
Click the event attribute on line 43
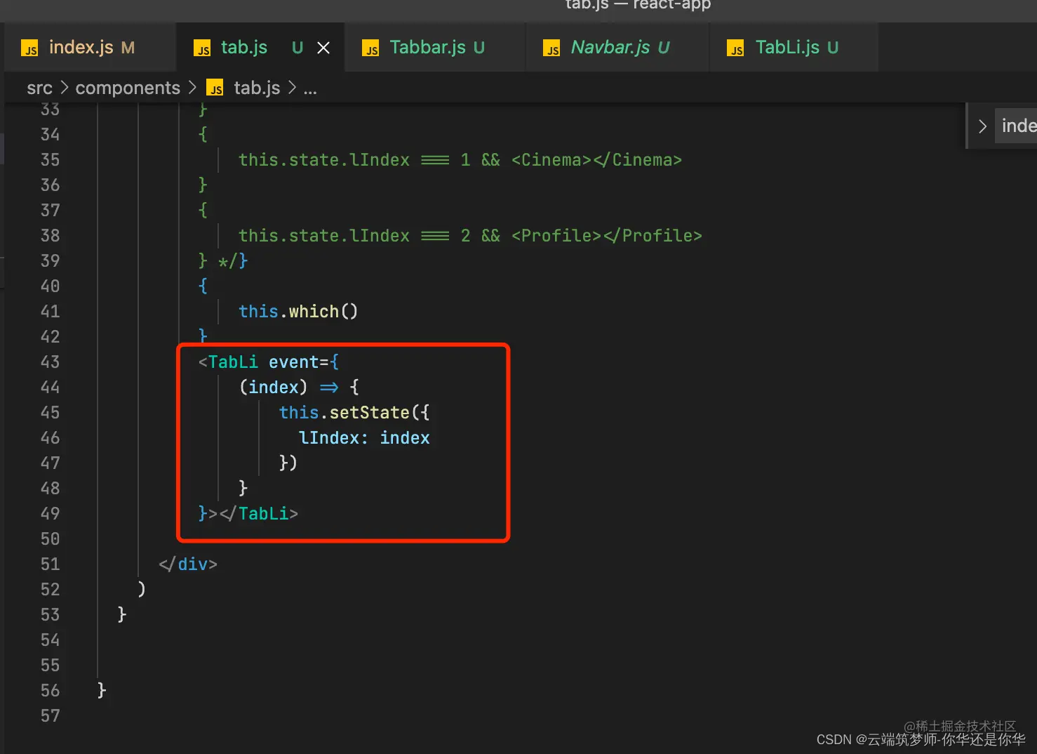293,362
